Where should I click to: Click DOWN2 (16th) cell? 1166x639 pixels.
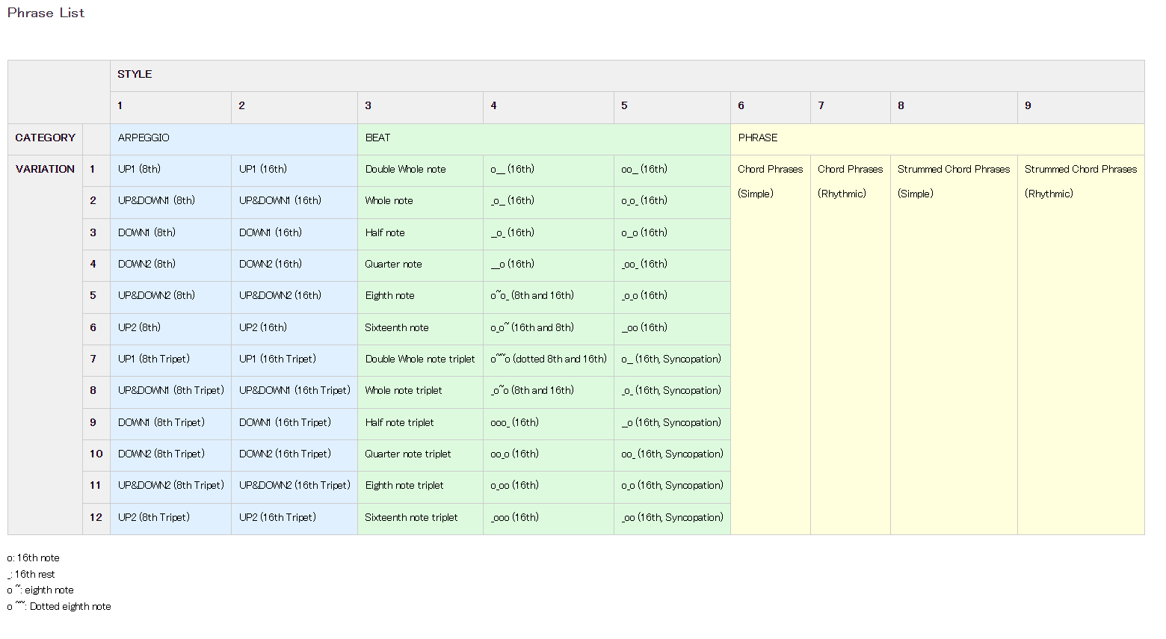[294, 265]
